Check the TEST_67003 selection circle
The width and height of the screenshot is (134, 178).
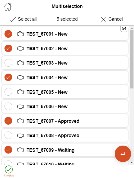[8, 63]
